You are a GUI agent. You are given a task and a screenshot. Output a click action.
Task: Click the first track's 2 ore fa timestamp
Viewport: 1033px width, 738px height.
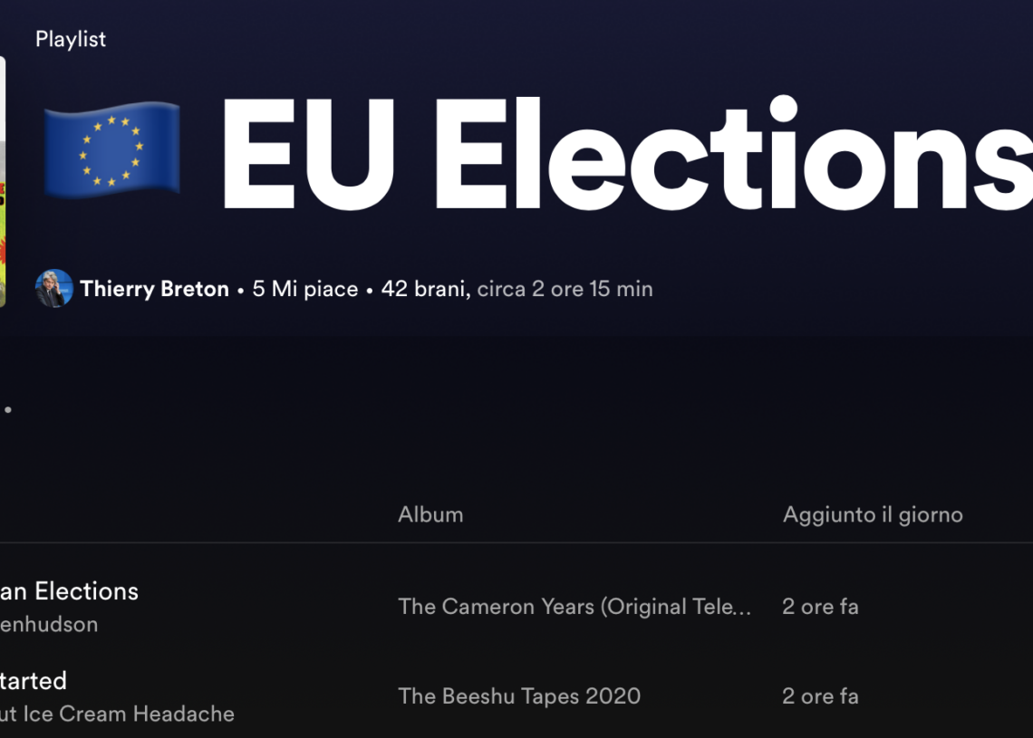pos(820,607)
